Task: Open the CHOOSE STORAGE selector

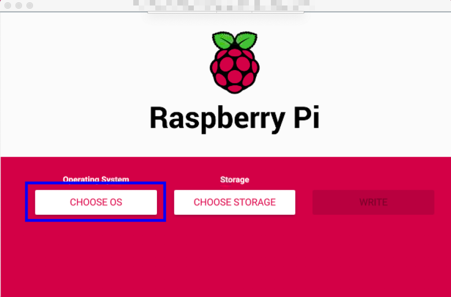Action: [x=235, y=202]
